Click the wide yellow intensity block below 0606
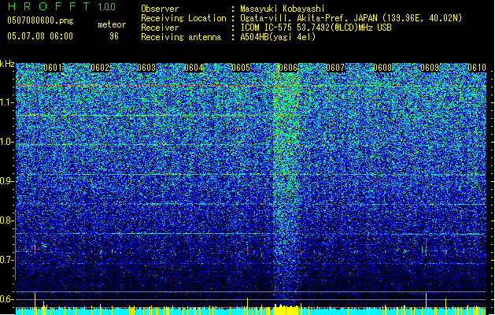 pyautogui.click(x=286, y=310)
